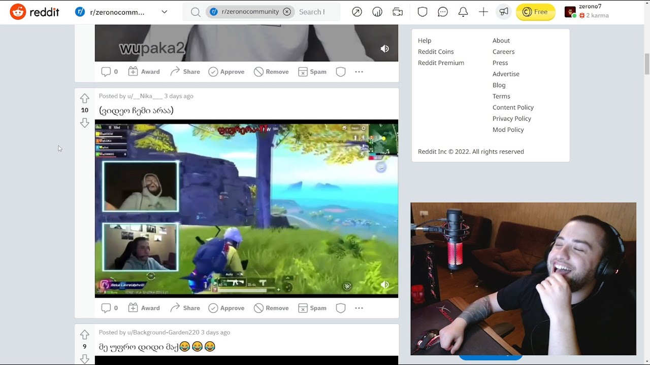This screenshot has height=365, width=650.
Task: Open comments on the wupaka2 post
Action: [x=110, y=71]
